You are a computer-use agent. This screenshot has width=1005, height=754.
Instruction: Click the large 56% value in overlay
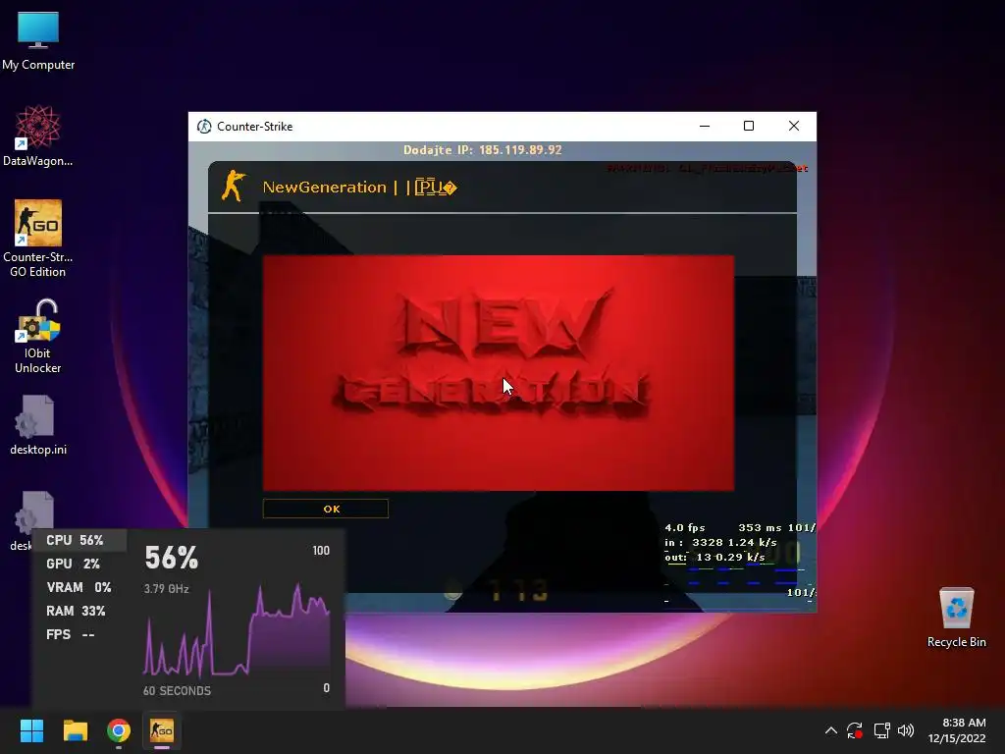point(171,558)
